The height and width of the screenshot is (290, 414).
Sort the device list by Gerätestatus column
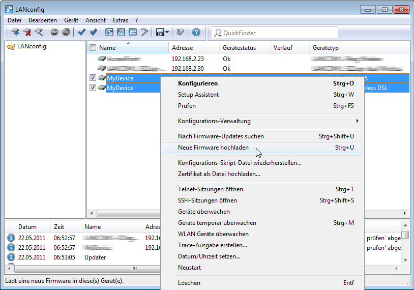click(x=239, y=48)
